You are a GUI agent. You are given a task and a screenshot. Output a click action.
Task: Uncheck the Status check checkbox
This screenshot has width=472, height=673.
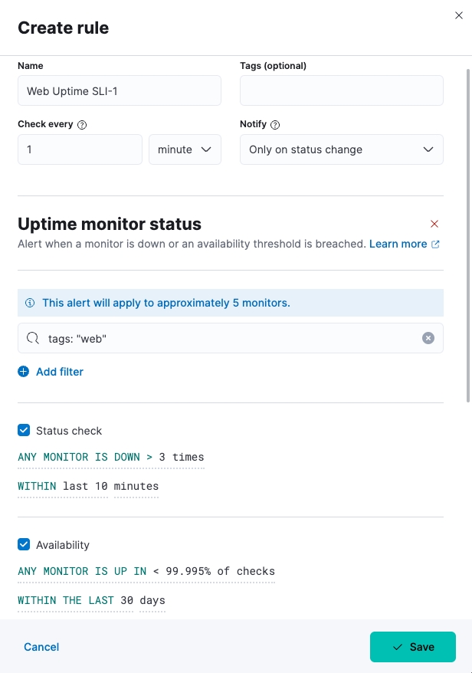[24, 430]
